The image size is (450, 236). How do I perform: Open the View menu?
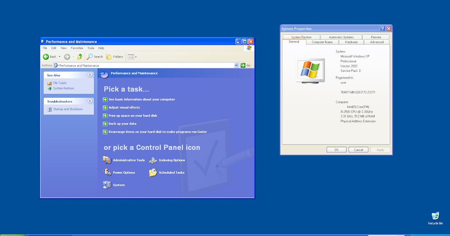(64, 48)
